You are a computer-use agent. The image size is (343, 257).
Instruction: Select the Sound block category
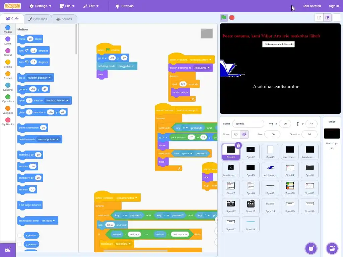point(8,52)
